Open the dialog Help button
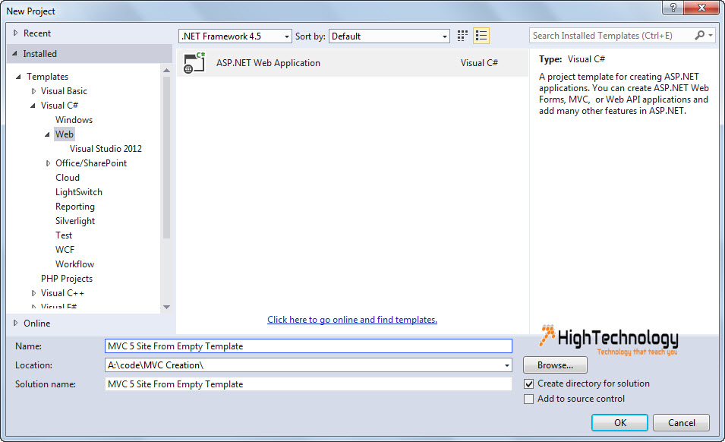This screenshot has width=725, height=442. 673,8
